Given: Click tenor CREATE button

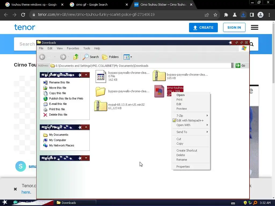Looking at the screenshot, I should click(203, 28).
